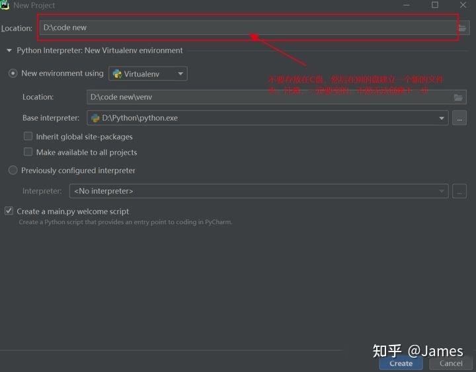
Task: Open Base interpreter dropdown 'D:\Python\python.exe'
Action: [268, 118]
